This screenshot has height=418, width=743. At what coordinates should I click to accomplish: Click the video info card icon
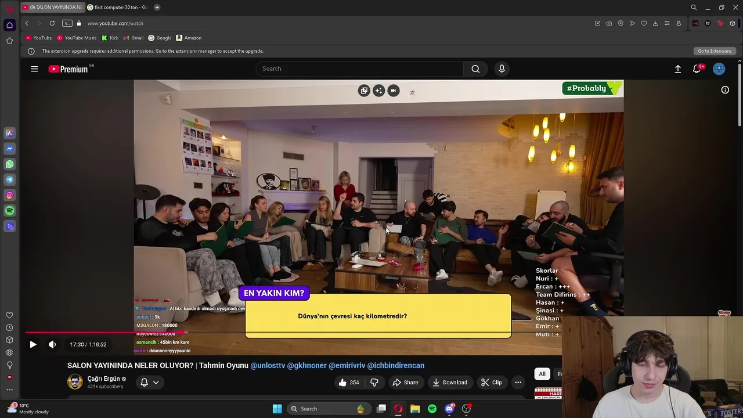(725, 89)
